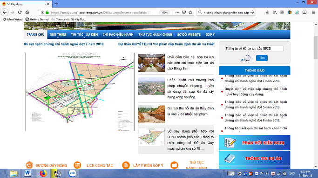This screenshot has height=178, width=318.
Task: Bookmark this page with the star icon
Action: (190, 13)
